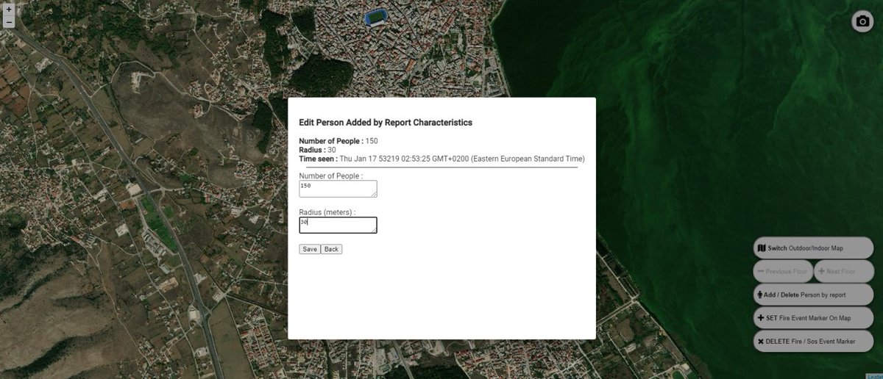Zoom in the map with plus button

(x=9, y=10)
